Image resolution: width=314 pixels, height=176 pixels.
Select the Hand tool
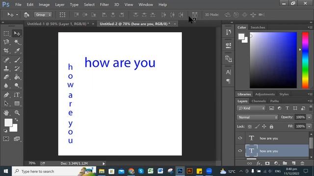pyautogui.click(x=6, y=112)
